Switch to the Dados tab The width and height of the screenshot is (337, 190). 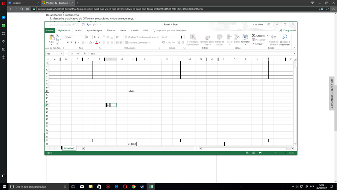[x=123, y=31]
